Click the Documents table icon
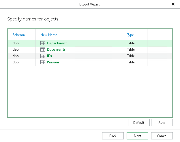The image size is (180, 142). tap(43, 50)
